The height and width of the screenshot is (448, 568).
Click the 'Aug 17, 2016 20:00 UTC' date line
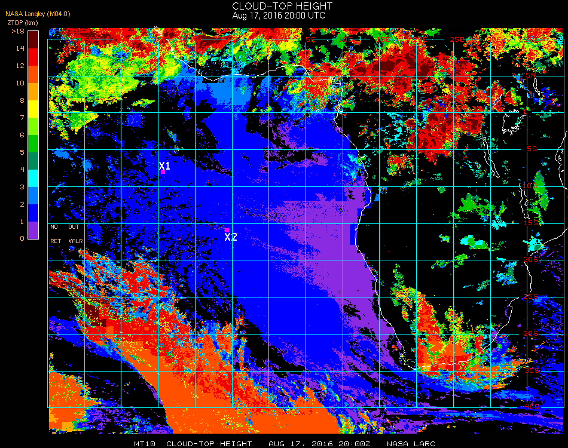pyautogui.click(x=279, y=16)
